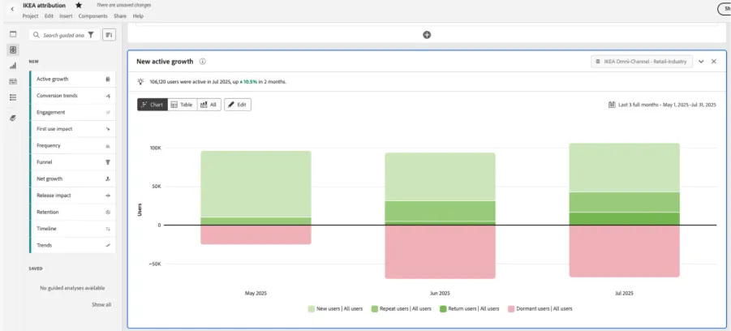
Task: Click the May 2025 axis label
Action: tap(256, 293)
